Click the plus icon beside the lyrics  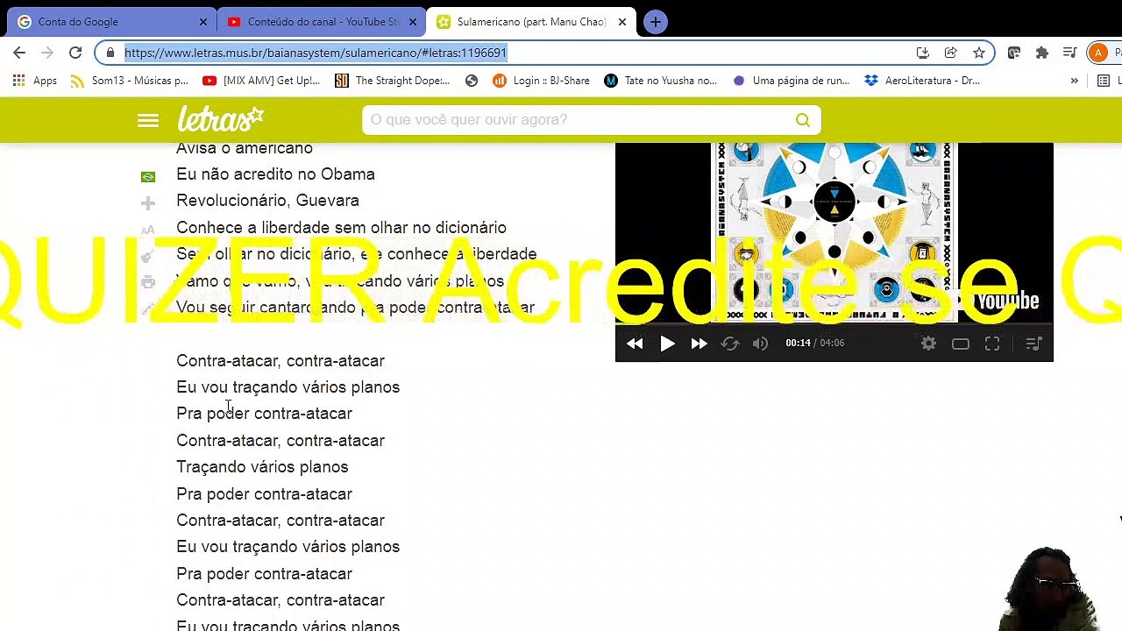pos(148,203)
